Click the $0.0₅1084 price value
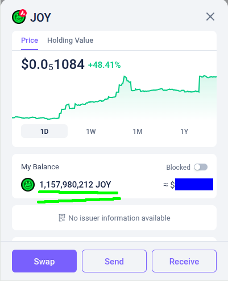Viewport: 228px width, 281px height. (53, 64)
